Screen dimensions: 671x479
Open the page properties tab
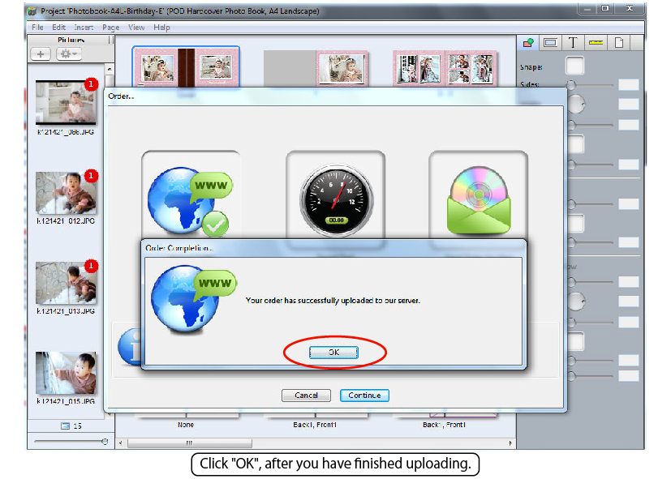[618, 42]
